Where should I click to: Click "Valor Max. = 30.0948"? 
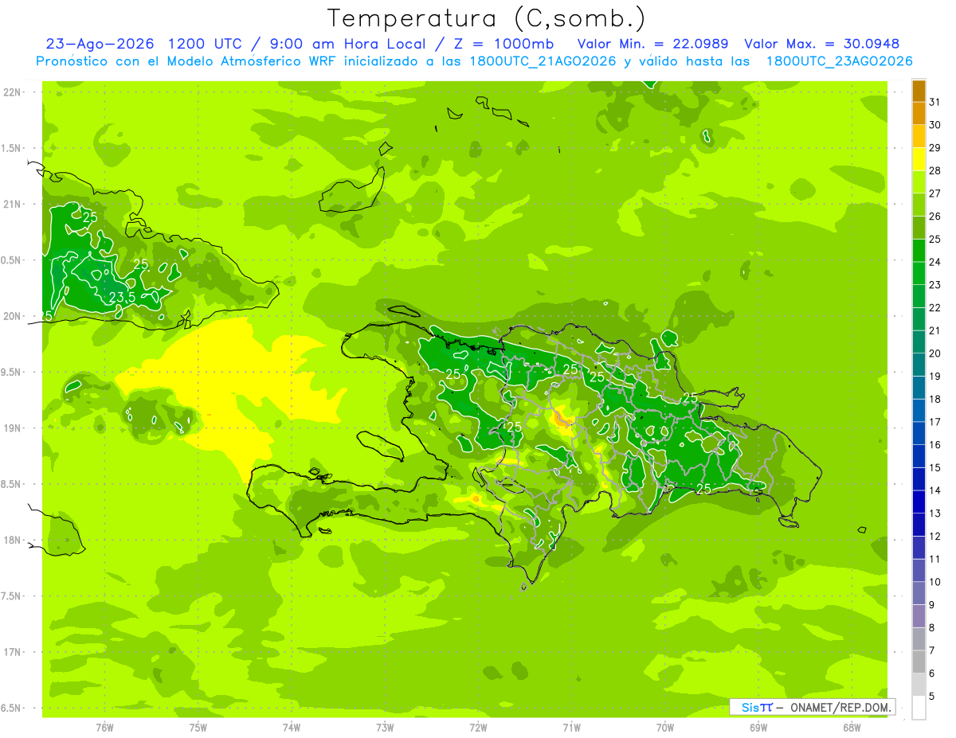tap(822, 44)
